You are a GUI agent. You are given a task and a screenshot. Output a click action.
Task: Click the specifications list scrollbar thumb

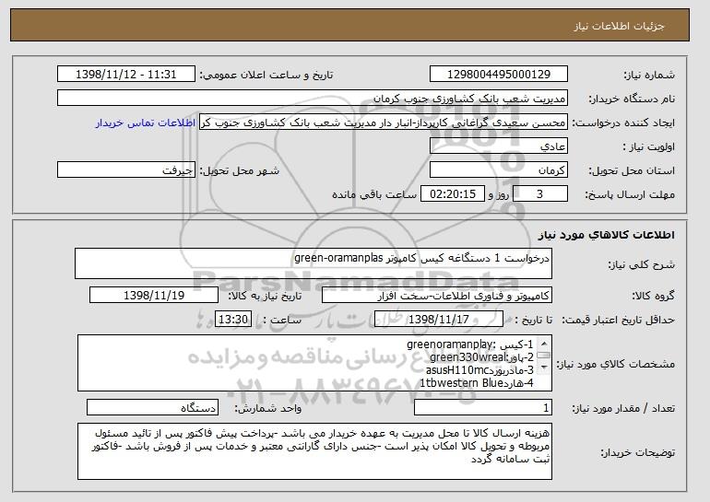pyautogui.click(x=544, y=356)
